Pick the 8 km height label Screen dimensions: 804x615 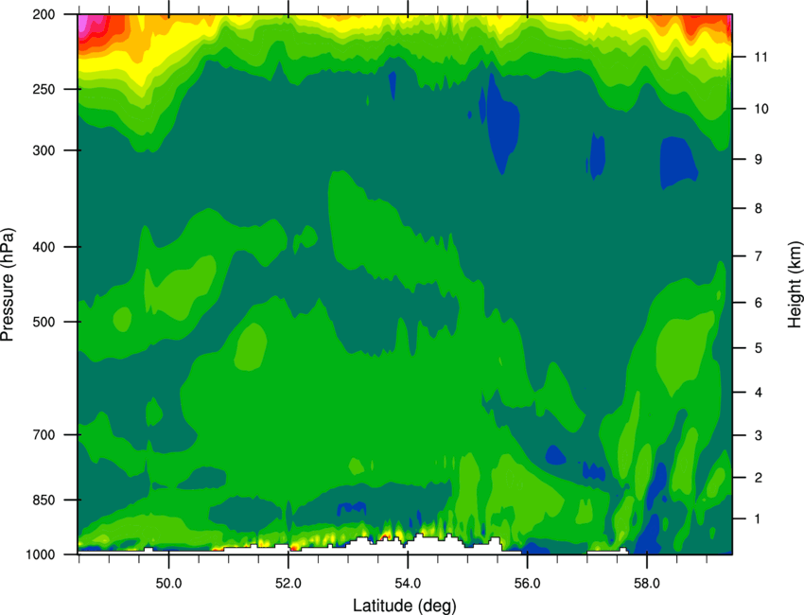759,208
